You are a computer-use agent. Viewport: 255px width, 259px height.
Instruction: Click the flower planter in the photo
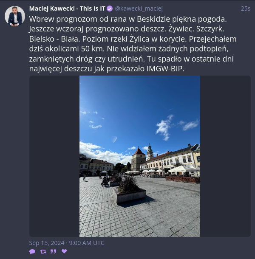[130, 191]
